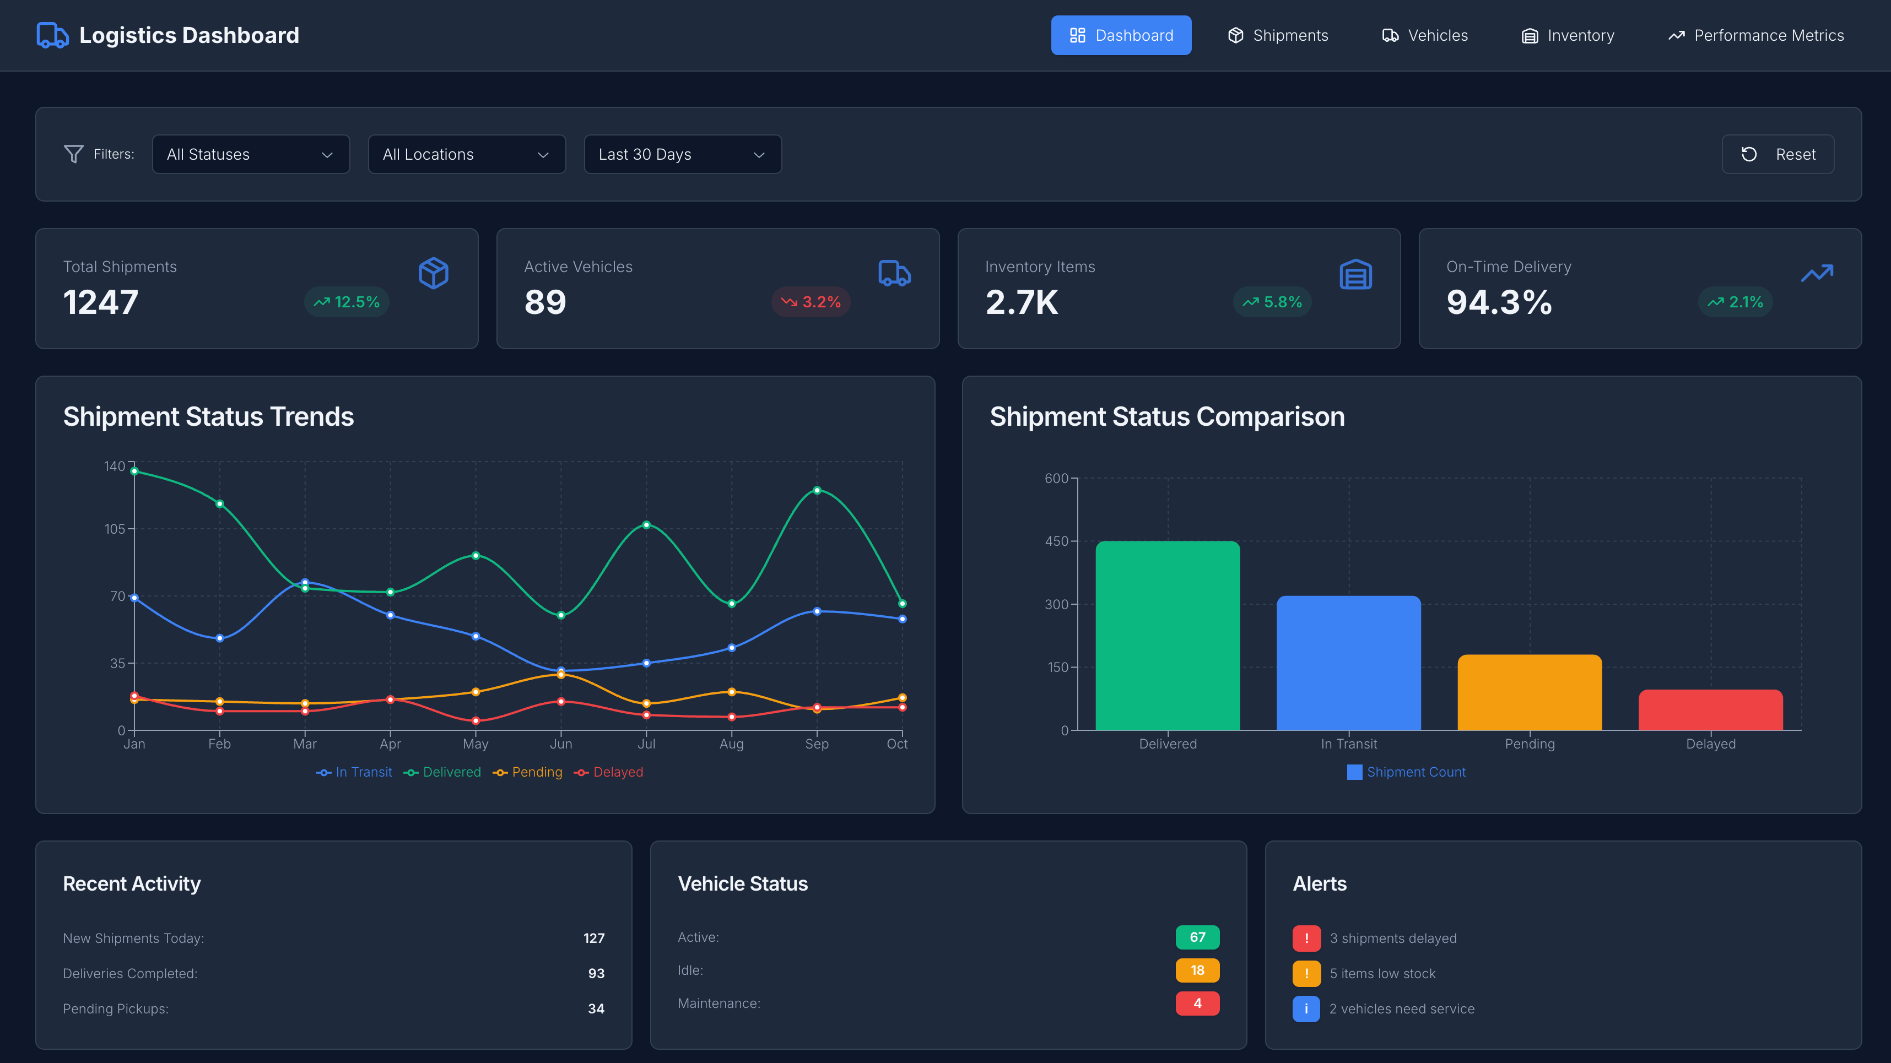Click the truck icon on Active Vehicles card
This screenshot has height=1063, width=1891.
894,274
